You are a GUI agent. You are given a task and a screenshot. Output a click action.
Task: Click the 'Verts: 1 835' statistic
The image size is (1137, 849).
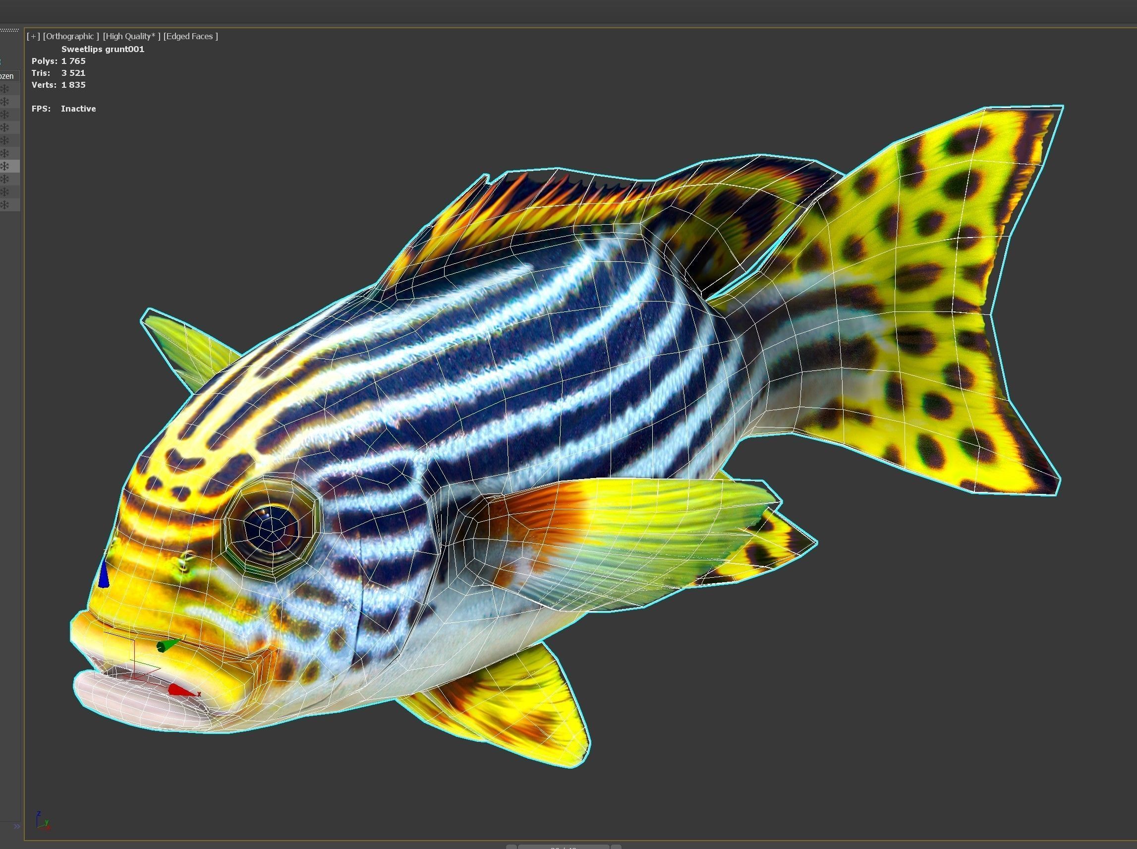[58, 85]
